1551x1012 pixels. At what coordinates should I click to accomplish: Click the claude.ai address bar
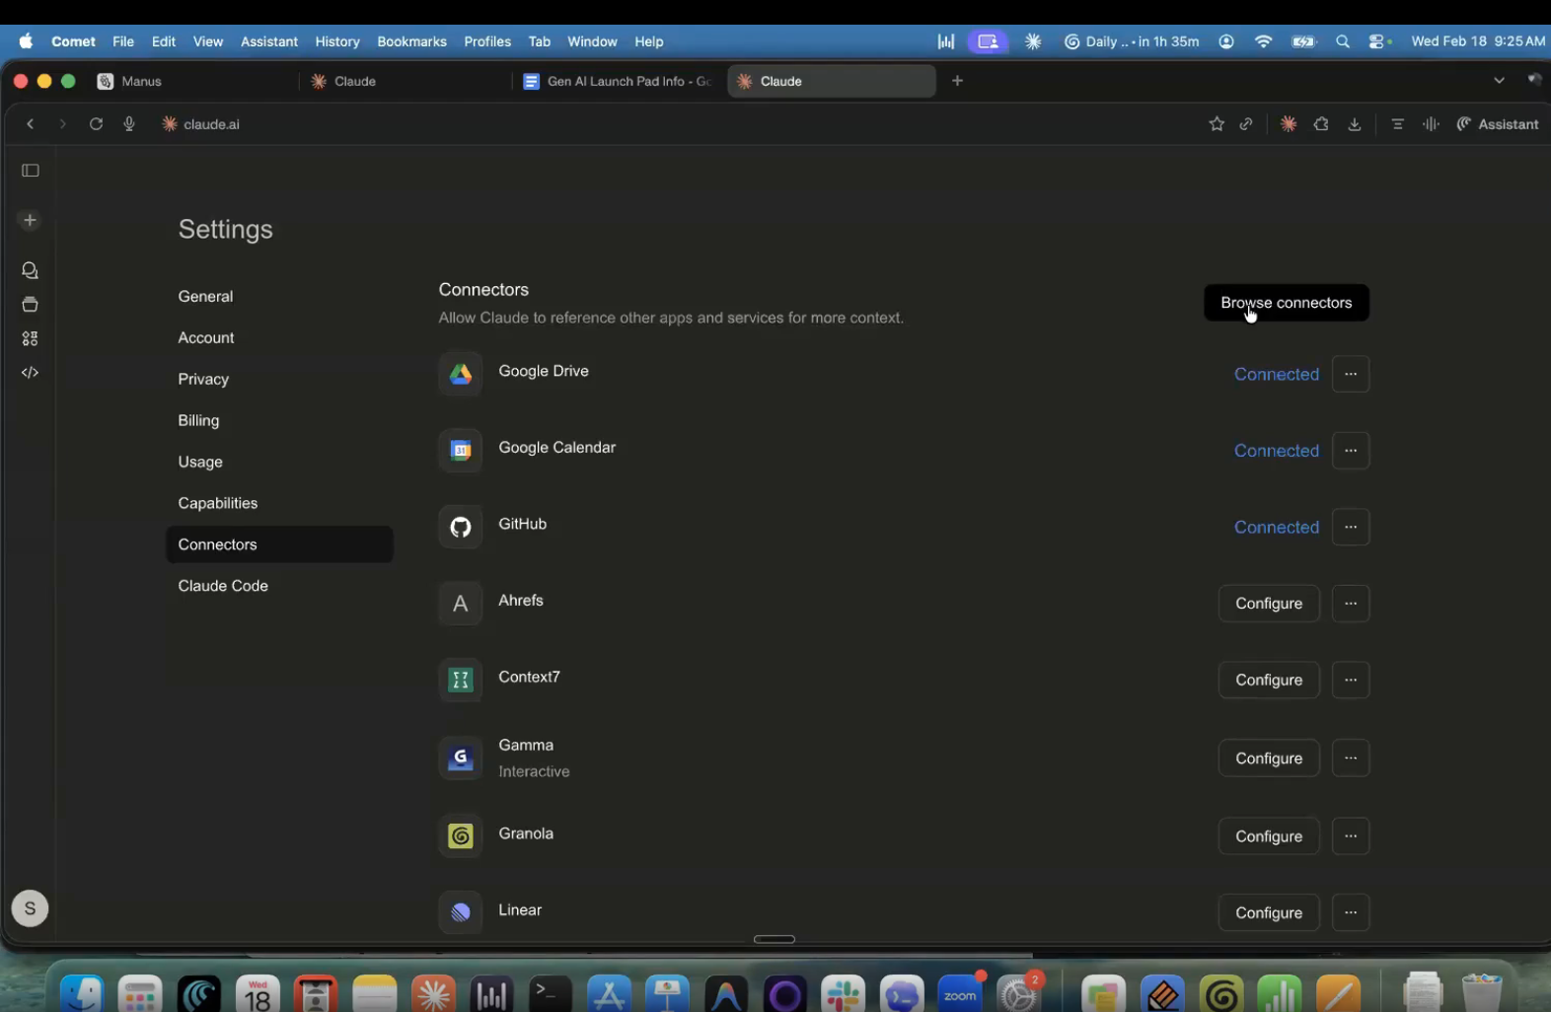pyautogui.click(x=211, y=124)
